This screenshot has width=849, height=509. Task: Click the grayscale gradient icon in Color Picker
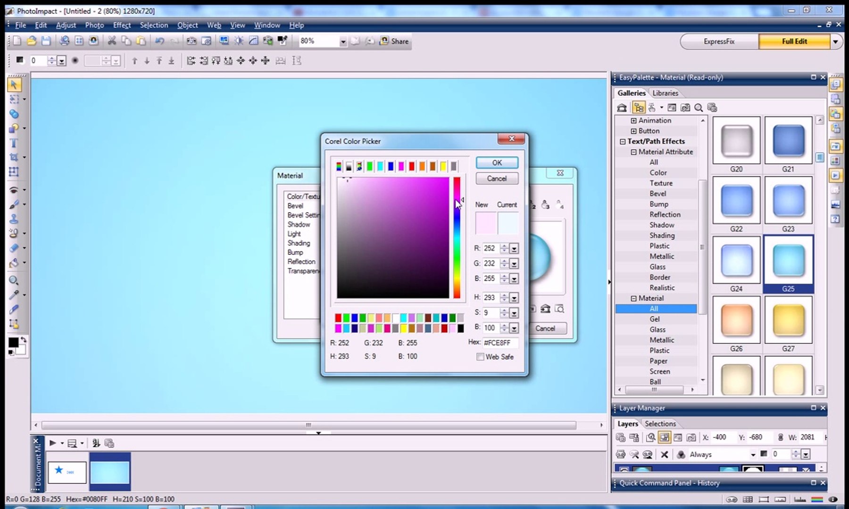click(349, 166)
